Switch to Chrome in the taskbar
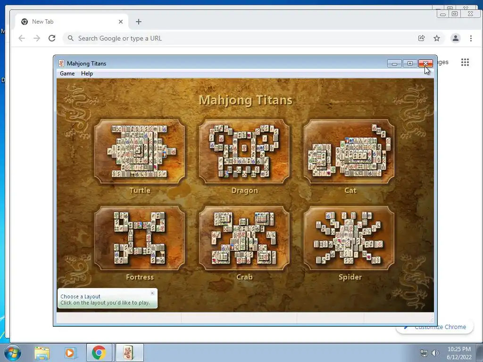The image size is (483, 362). [99, 353]
